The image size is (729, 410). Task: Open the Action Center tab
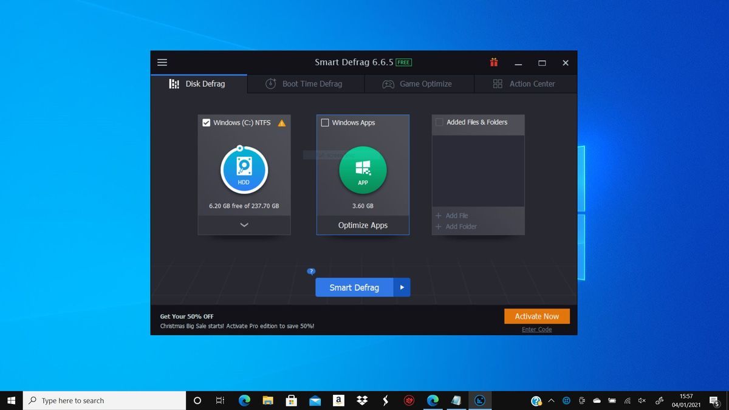coord(525,84)
